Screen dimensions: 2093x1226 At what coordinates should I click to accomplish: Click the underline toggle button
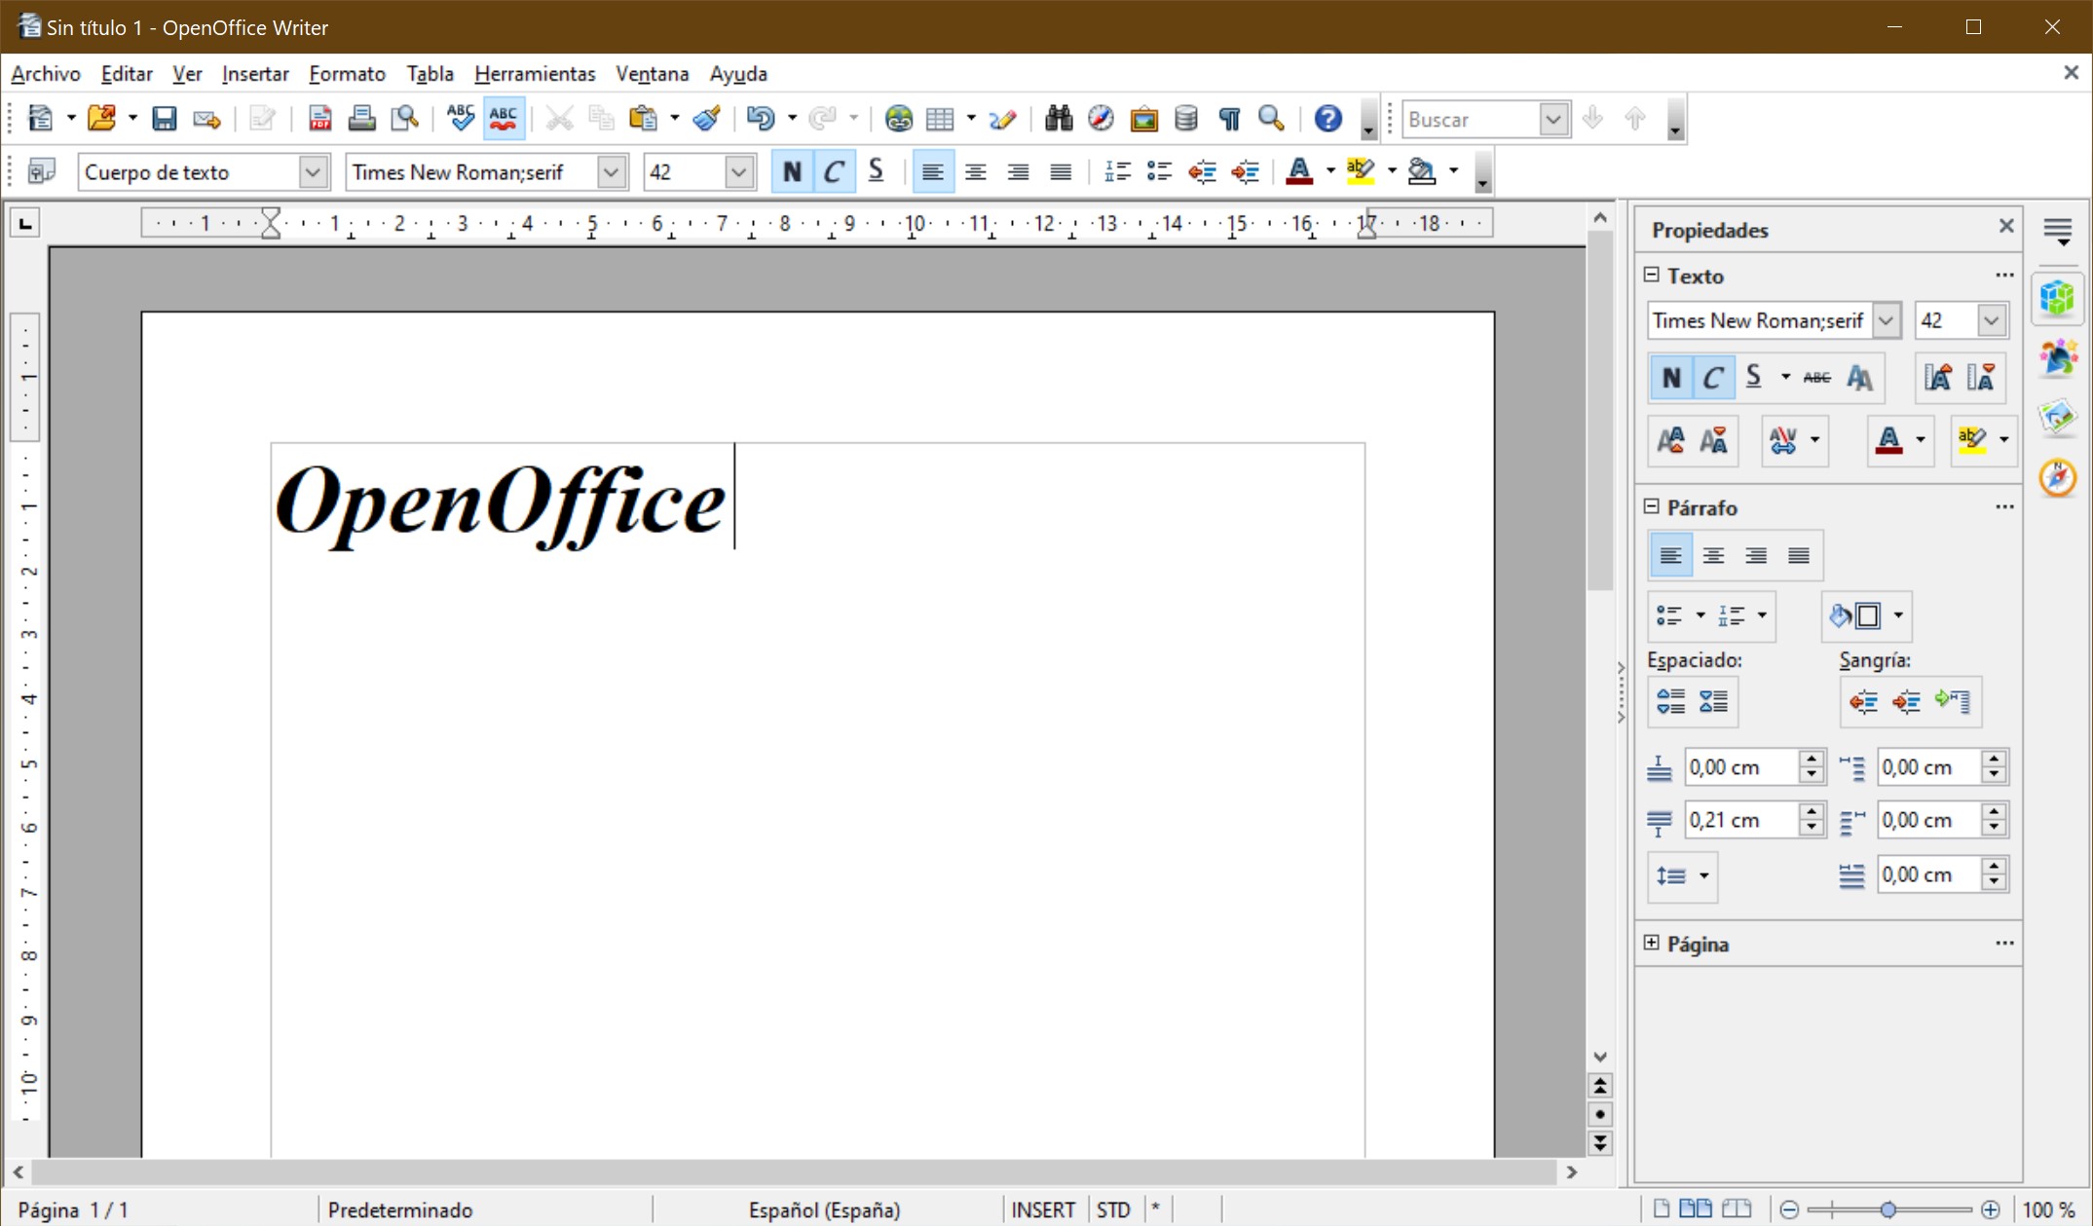(x=876, y=170)
